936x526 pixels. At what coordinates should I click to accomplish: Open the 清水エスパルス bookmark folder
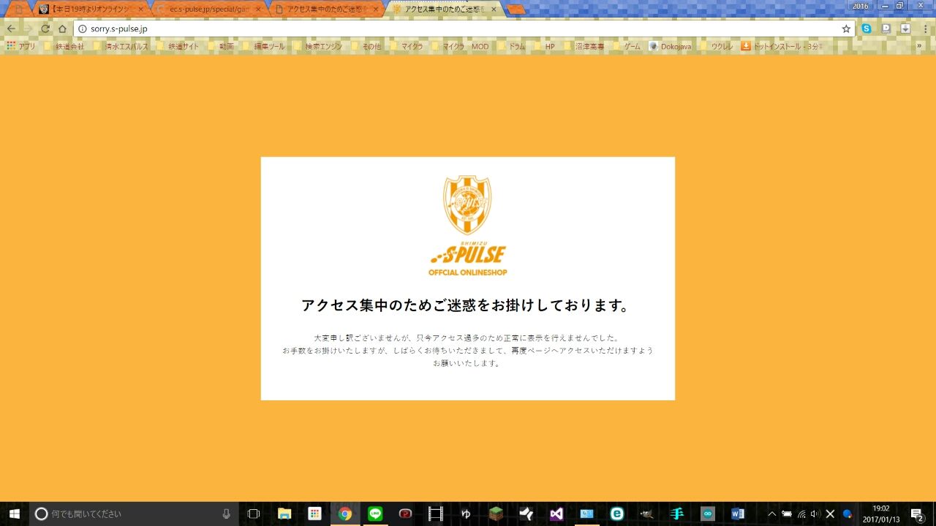tap(121, 46)
